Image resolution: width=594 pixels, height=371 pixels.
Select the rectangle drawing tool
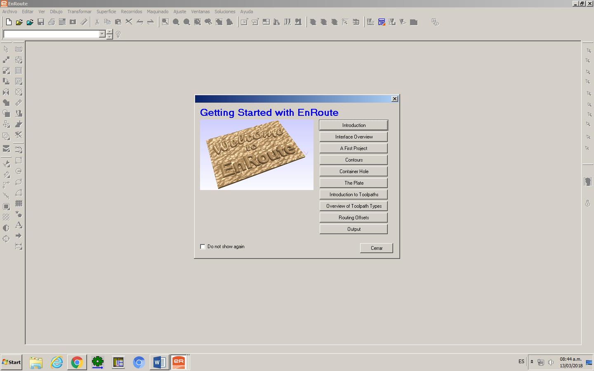coord(19,161)
